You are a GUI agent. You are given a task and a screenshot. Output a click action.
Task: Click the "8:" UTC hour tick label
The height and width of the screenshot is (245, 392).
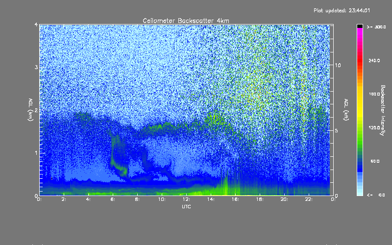[x=138, y=199]
